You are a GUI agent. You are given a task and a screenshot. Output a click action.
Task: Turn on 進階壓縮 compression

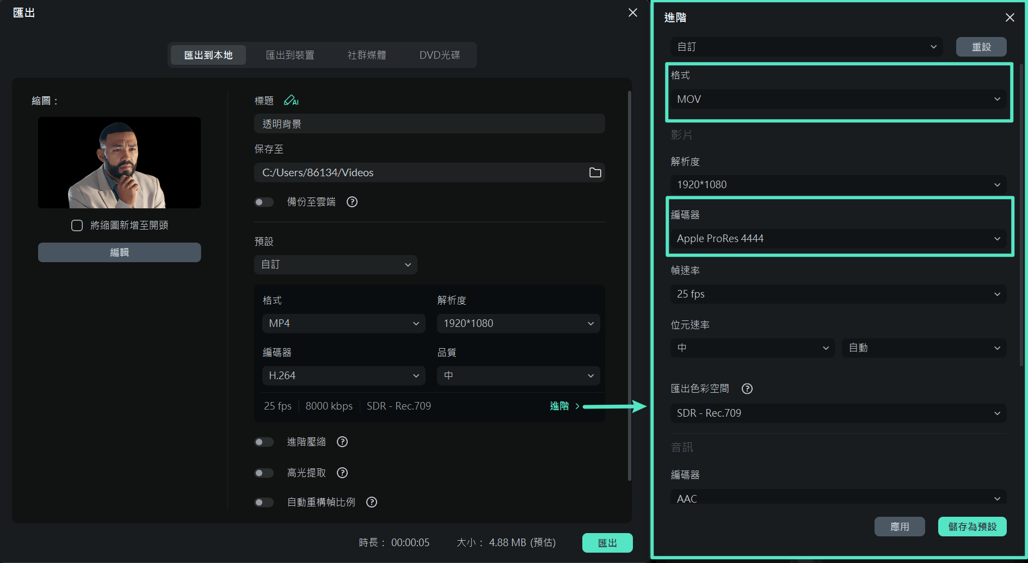[264, 442]
